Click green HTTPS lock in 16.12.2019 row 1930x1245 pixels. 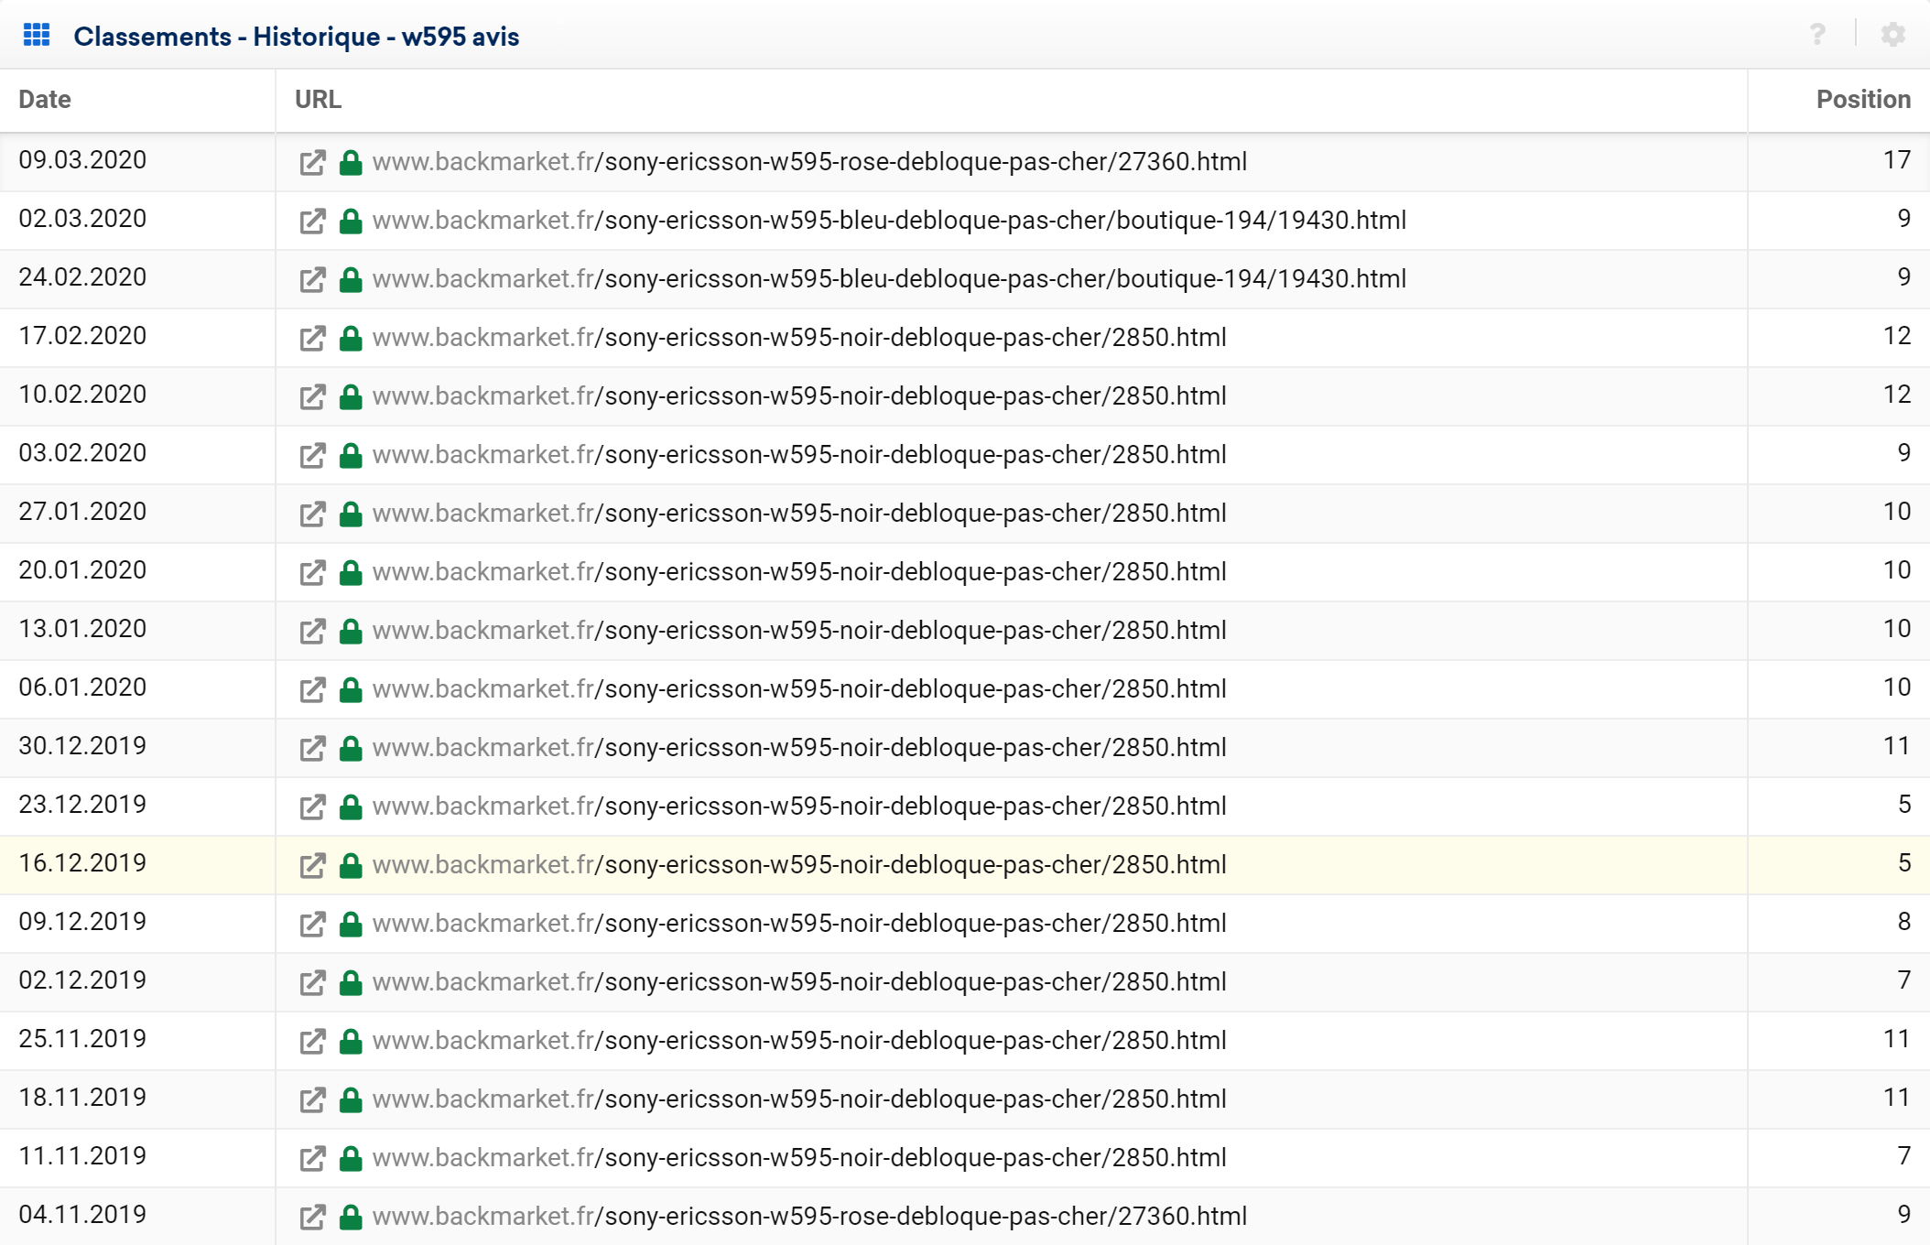coord(351,865)
